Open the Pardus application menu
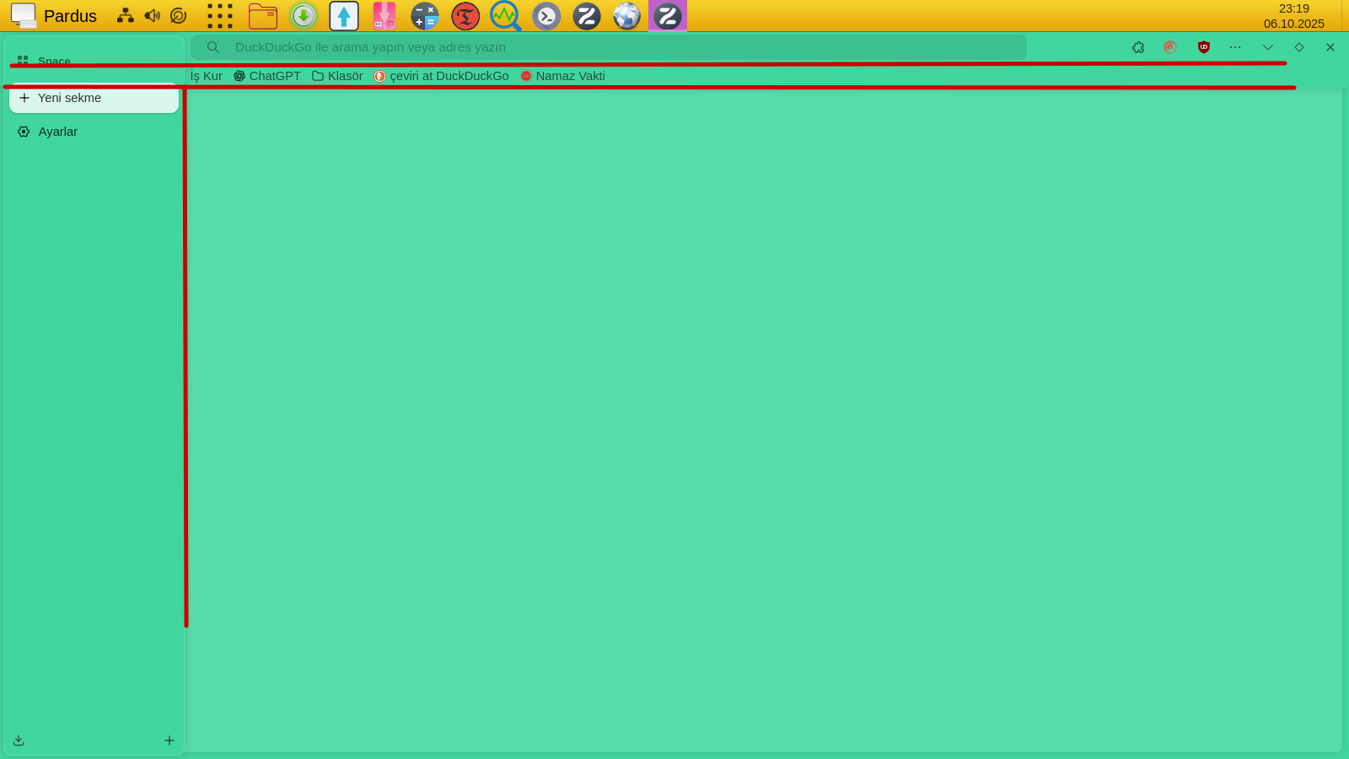The width and height of the screenshot is (1349, 759). tap(54, 16)
